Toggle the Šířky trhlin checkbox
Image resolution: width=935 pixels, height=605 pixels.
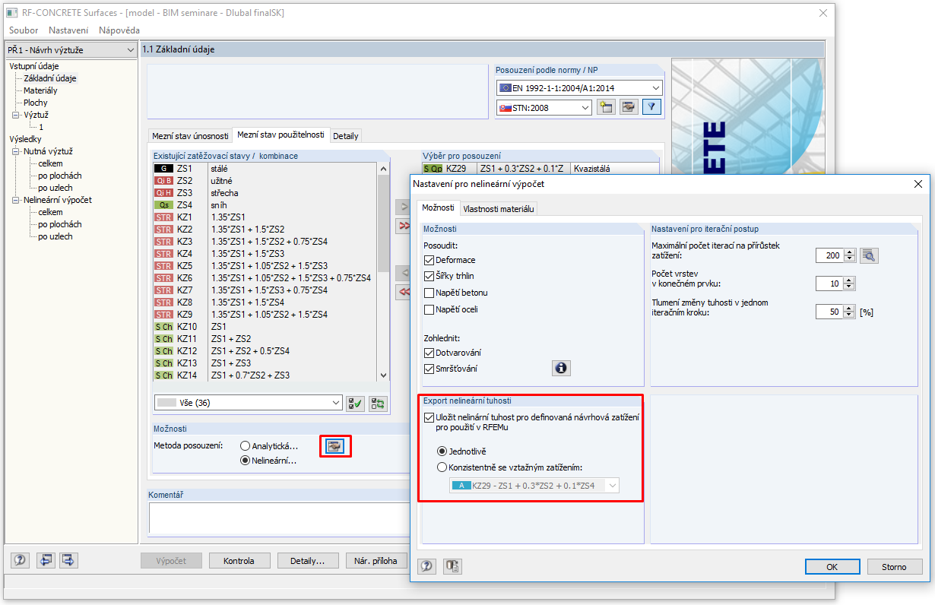(x=429, y=276)
